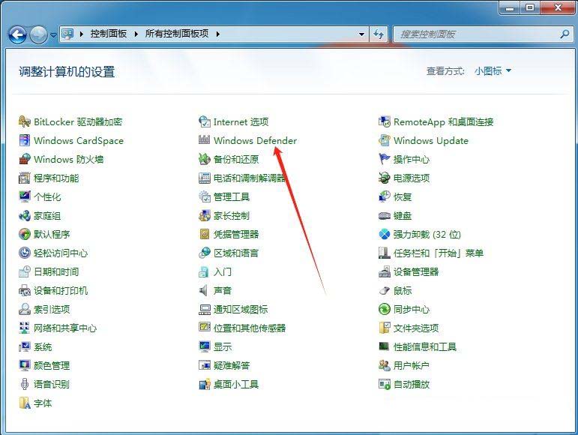578x435 pixels.
Task: Open the 用户帐户 icon
Action: point(385,366)
